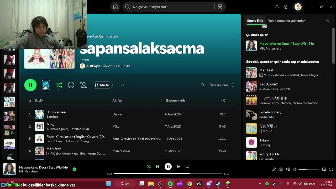Screen dimensions: 336x189
Task: Search within the playlist
Action: click(202, 85)
